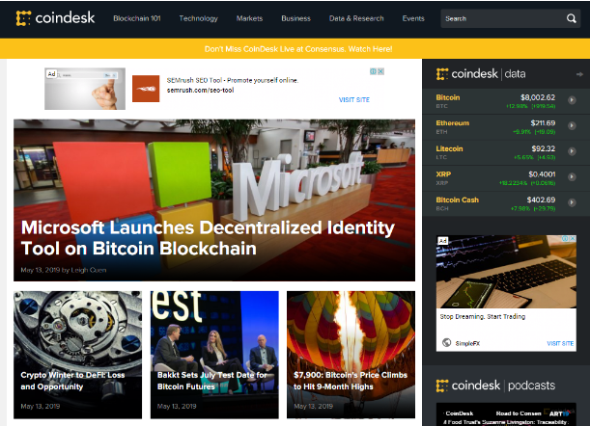Image resolution: width=590 pixels, height=426 pixels.
Task: Click the Bitcoin name in data panel
Action: [x=448, y=97]
